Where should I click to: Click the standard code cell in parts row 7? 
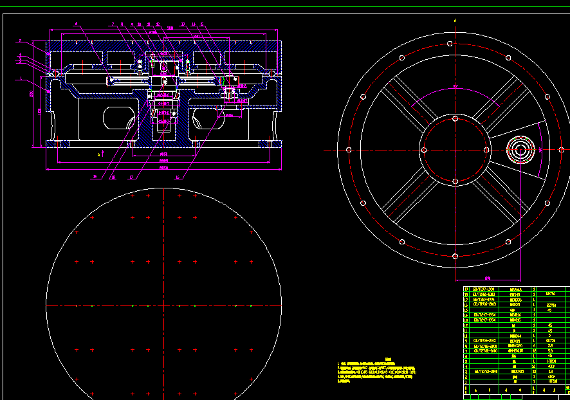tap(485, 351)
